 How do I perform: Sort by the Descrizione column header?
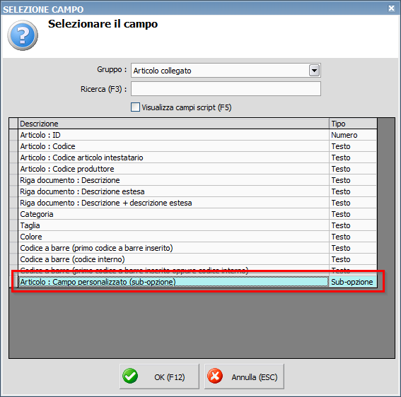tap(173, 124)
